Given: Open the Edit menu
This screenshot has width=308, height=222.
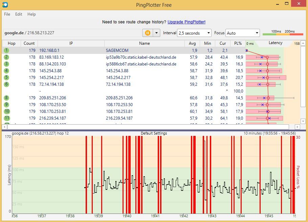Looking at the screenshot, I should (x=19, y=14).
